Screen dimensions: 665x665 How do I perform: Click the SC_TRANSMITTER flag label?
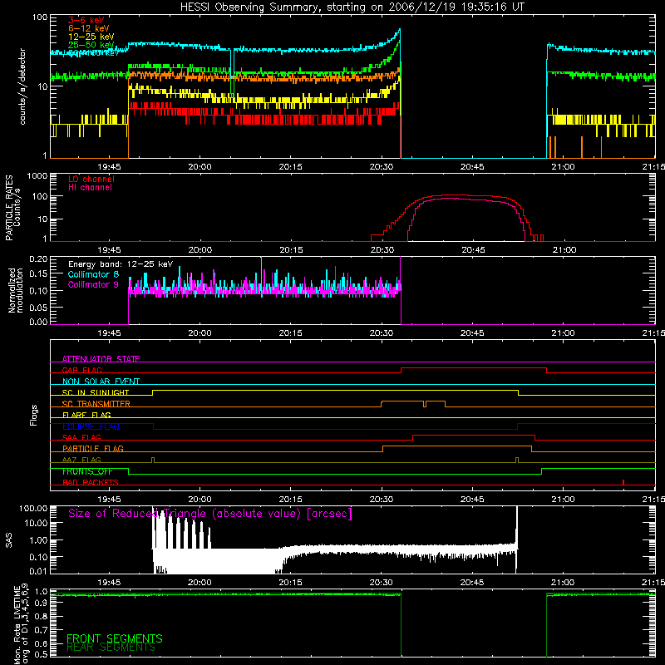pyautogui.click(x=96, y=403)
